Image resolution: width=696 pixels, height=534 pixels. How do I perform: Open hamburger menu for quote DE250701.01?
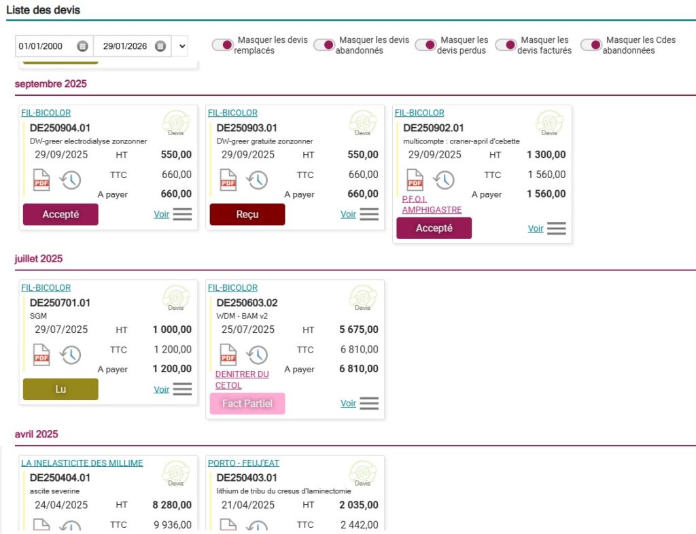182,389
